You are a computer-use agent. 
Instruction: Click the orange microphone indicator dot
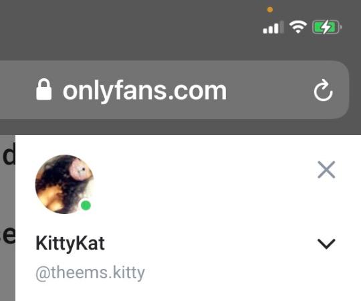270,9
